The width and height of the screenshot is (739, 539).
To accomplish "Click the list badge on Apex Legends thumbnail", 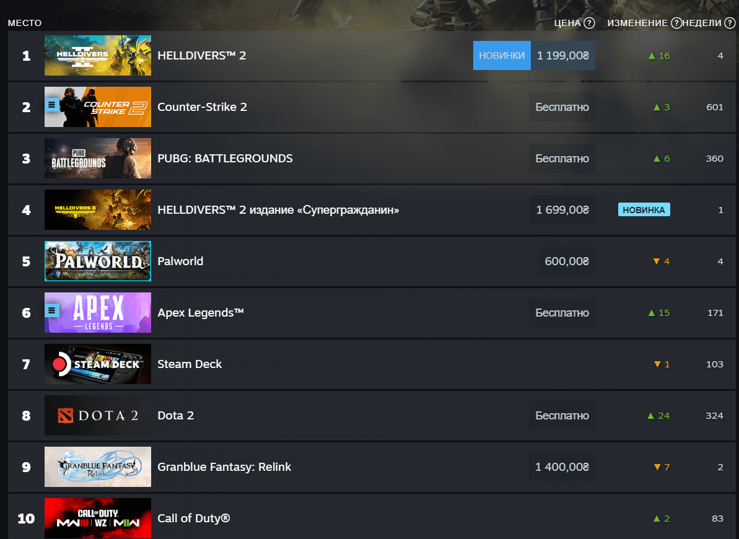I will tap(52, 310).
